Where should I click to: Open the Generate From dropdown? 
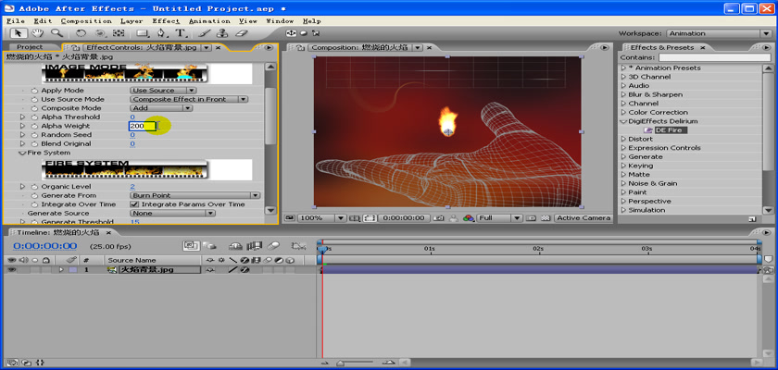click(194, 195)
